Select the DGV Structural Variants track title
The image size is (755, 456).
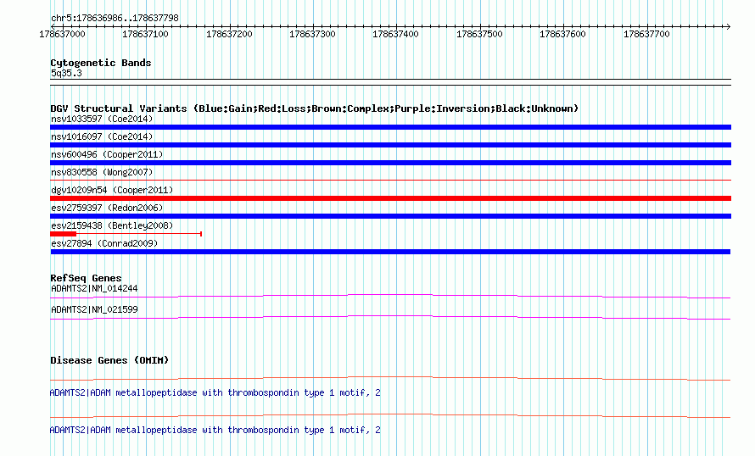[315, 108]
